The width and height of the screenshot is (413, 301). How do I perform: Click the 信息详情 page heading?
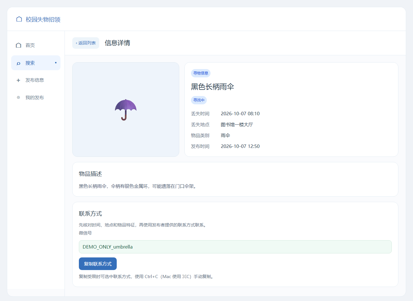118,43
